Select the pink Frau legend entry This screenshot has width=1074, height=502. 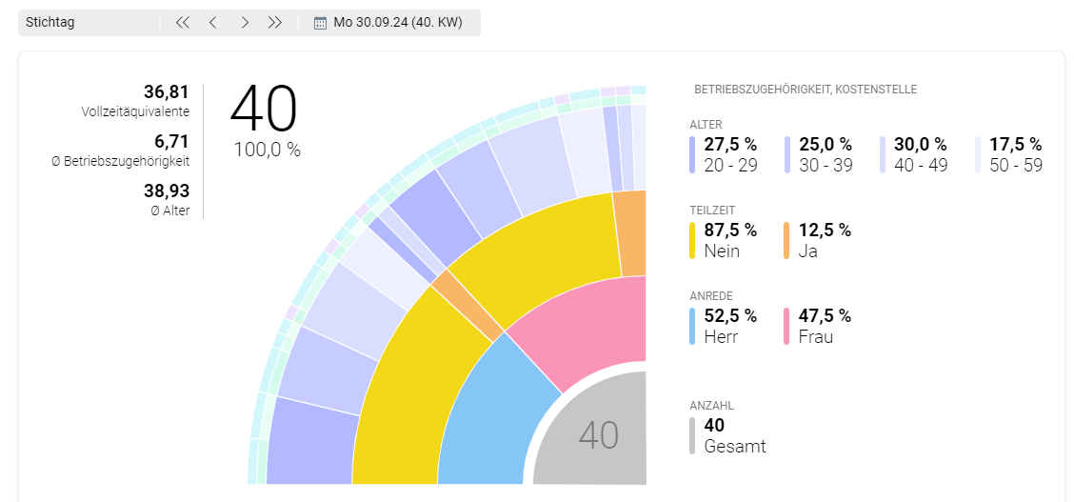pyautogui.click(x=817, y=326)
